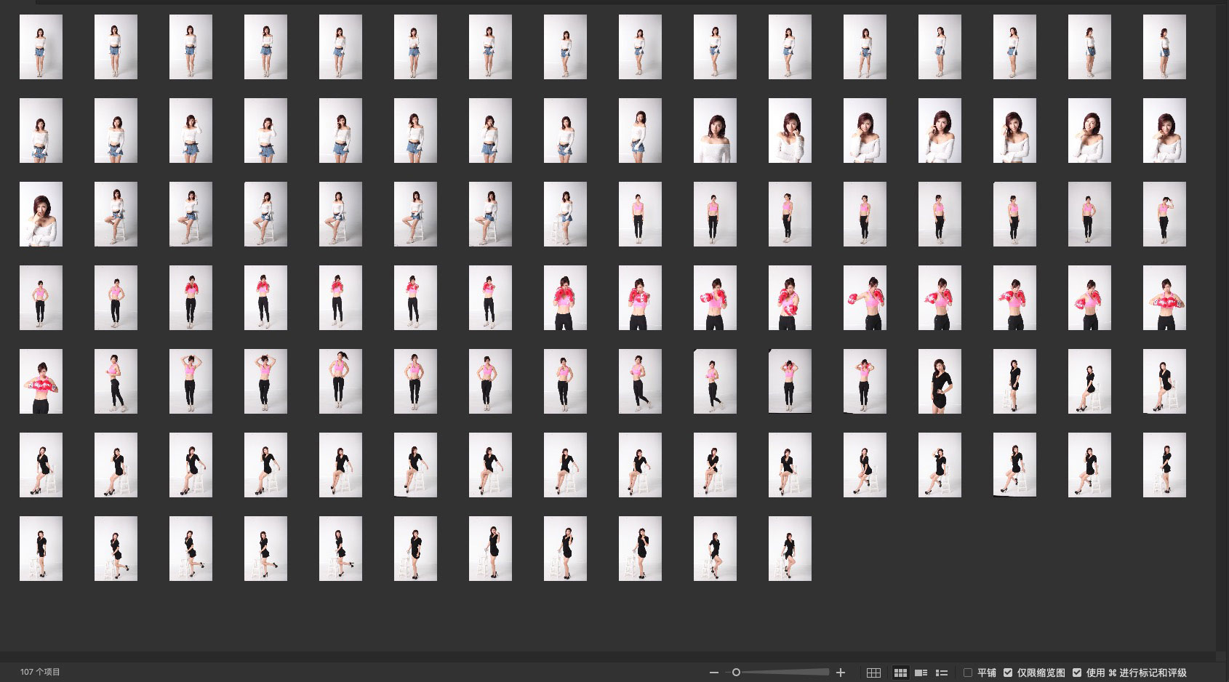Select the last thumbnail in the top row
Viewport: 1229px width, 682px height.
click(1164, 47)
